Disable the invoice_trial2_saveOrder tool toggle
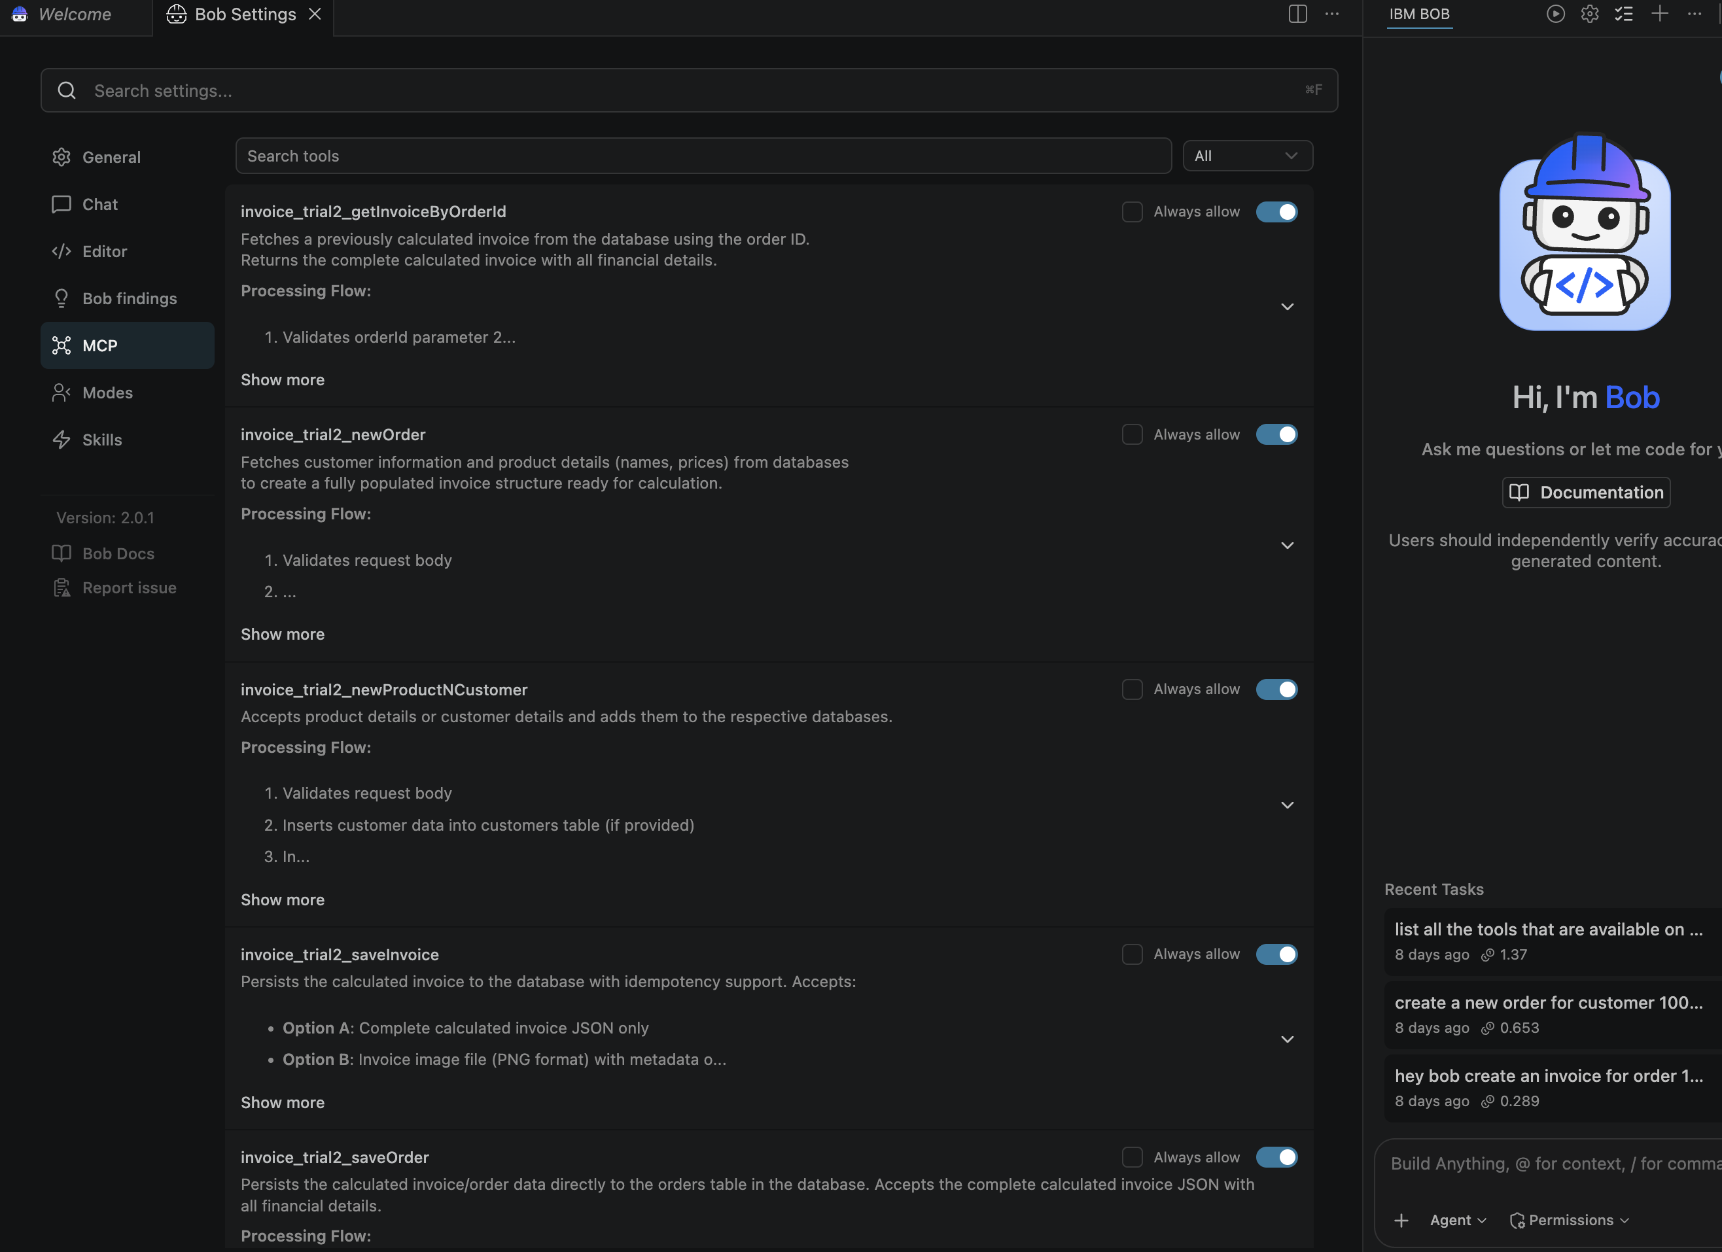This screenshot has height=1252, width=1722. [x=1277, y=1157]
